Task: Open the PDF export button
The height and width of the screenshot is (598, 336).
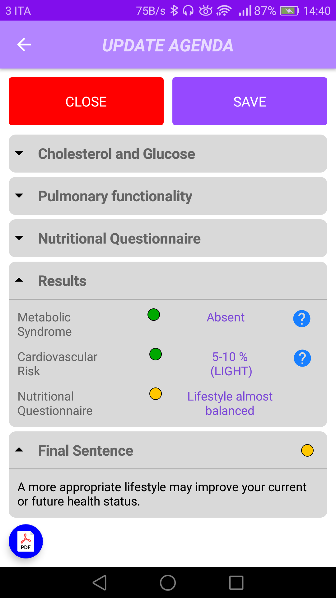Action: [26, 541]
